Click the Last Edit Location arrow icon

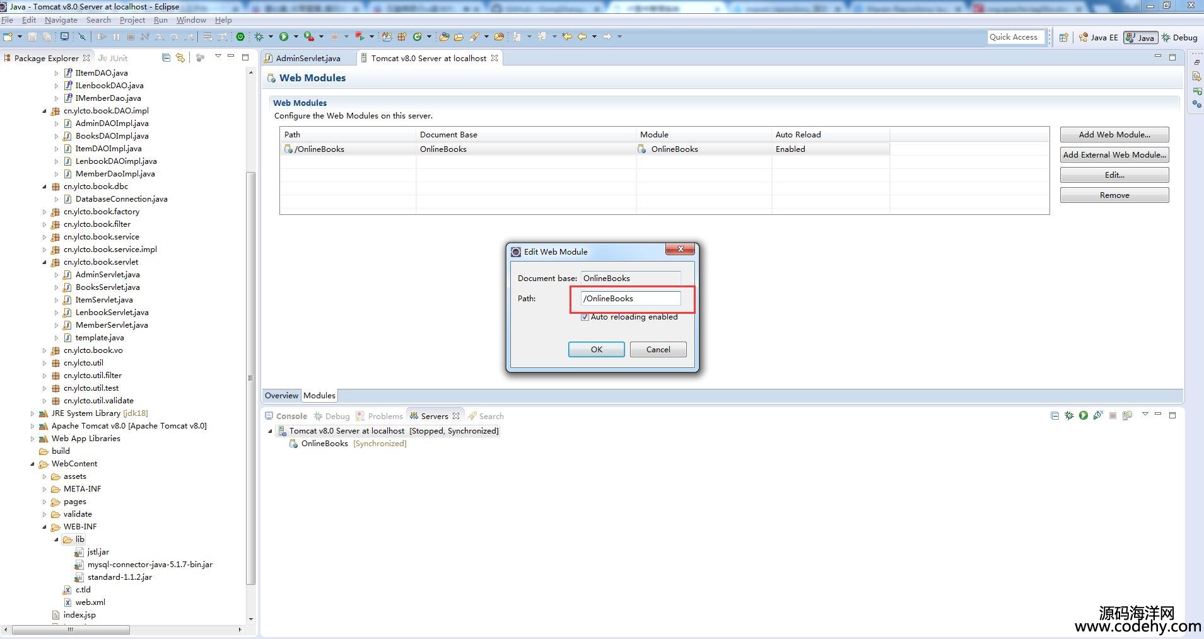pyautogui.click(x=567, y=37)
